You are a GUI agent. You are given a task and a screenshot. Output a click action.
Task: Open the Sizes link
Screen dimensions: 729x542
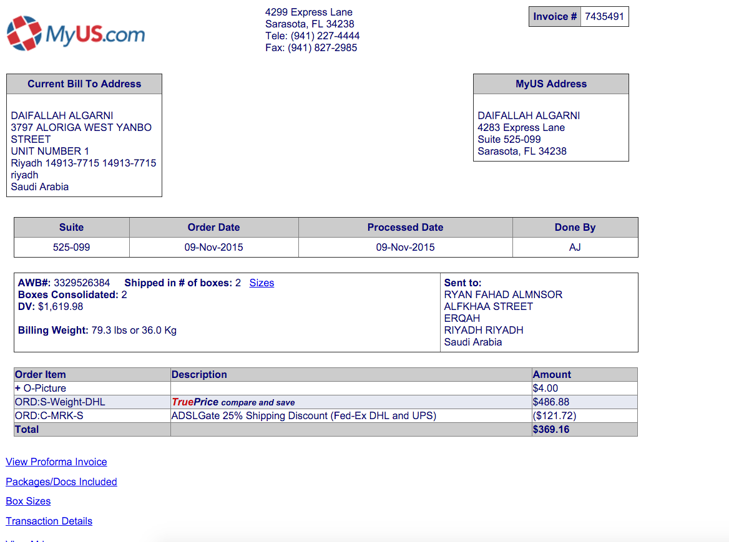pyautogui.click(x=262, y=283)
